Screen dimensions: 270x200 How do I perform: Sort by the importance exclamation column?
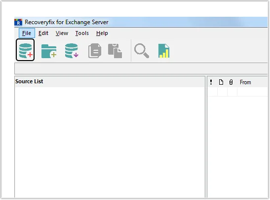[211, 82]
